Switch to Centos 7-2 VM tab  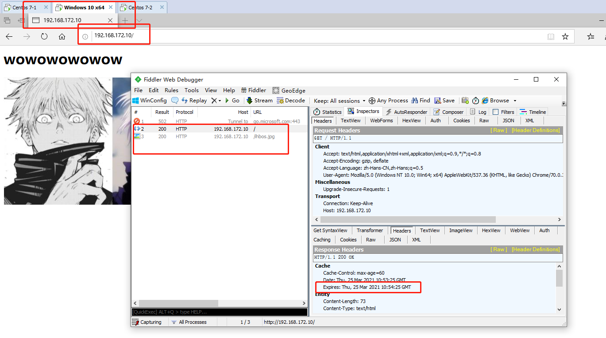click(x=141, y=8)
